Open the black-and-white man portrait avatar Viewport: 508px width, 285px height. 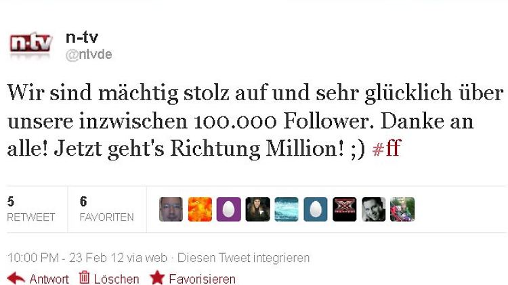tap(373, 209)
